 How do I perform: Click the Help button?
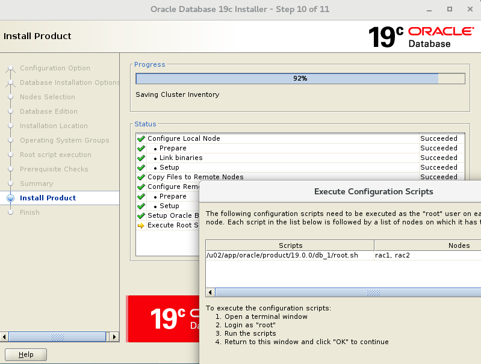point(26,354)
